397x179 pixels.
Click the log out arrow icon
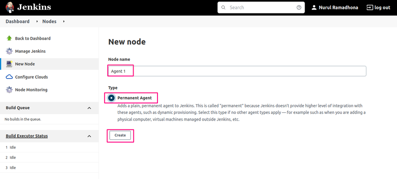[369, 8]
